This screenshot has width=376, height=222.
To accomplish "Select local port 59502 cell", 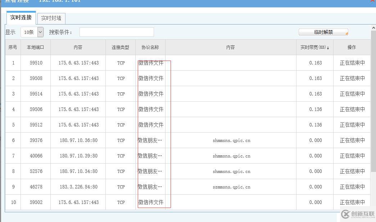I will 36,202.
